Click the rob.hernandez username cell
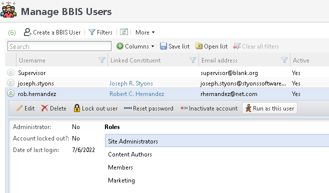Image resolution: width=329 pixels, height=193 pixels. 37,94
